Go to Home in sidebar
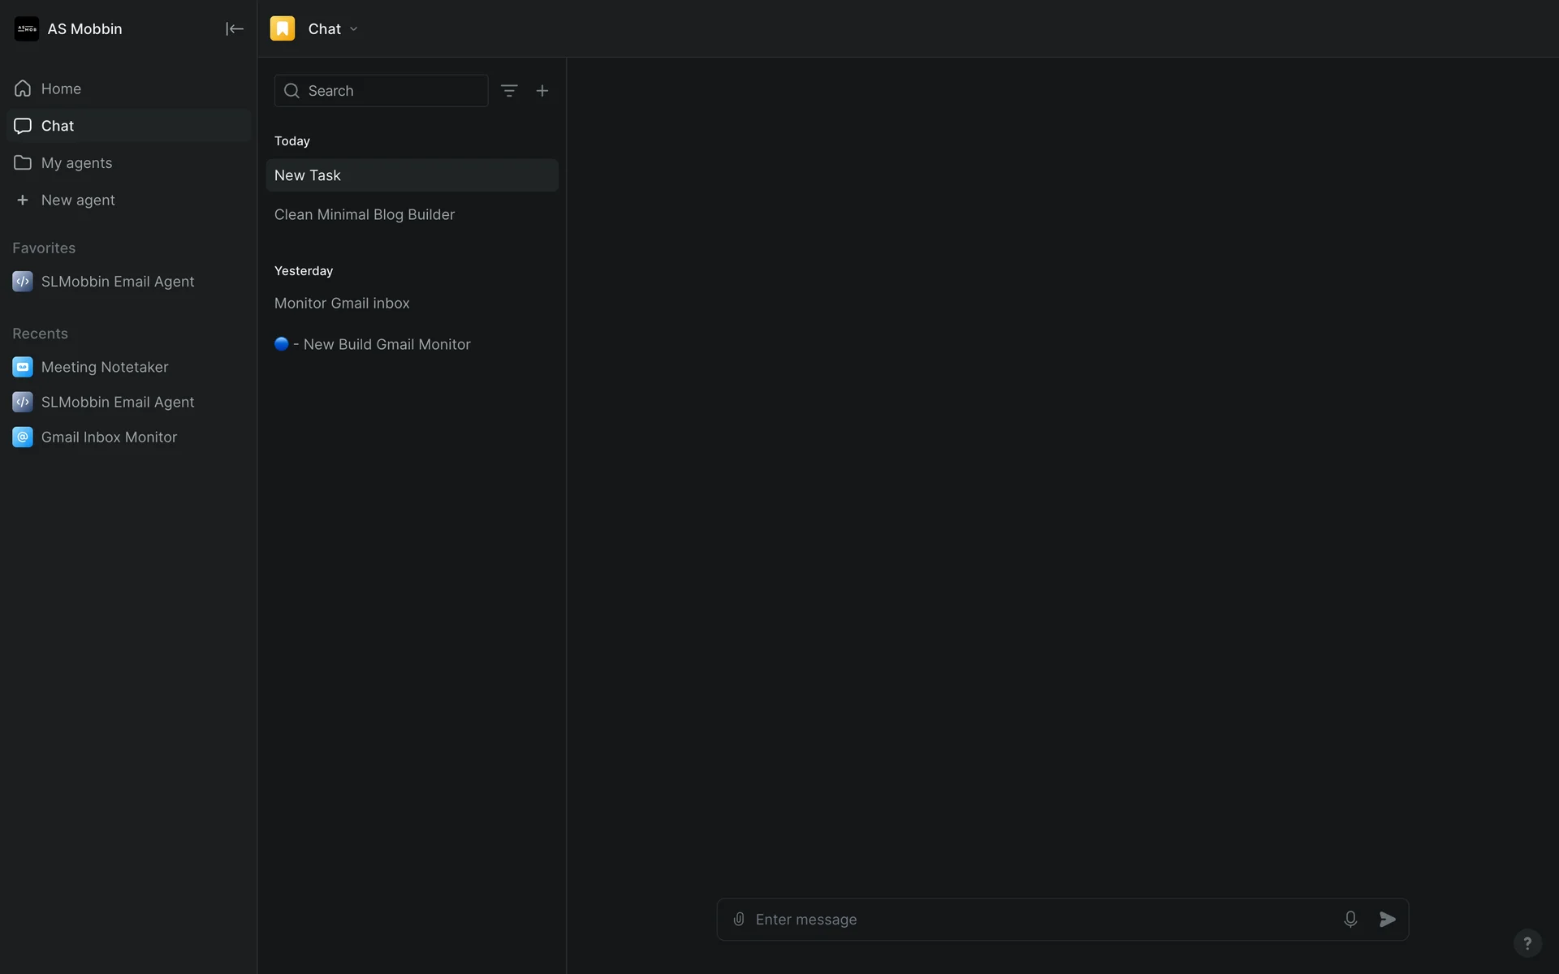Viewport: 1559px width, 974px height. pyautogui.click(x=61, y=88)
